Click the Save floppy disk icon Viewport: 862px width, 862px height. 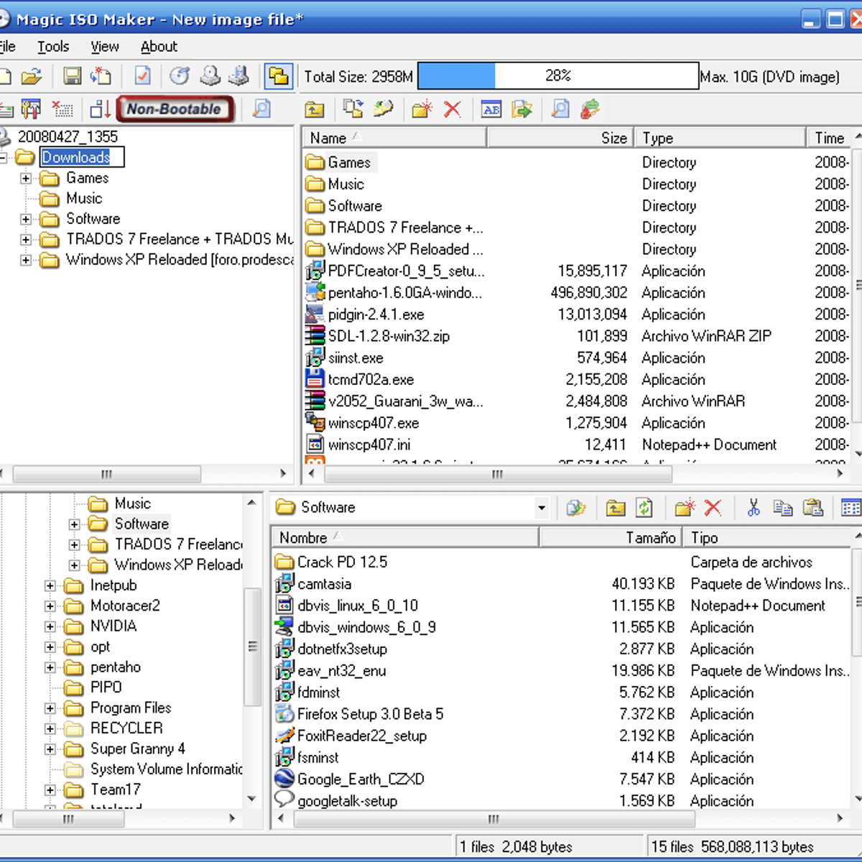[72, 76]
